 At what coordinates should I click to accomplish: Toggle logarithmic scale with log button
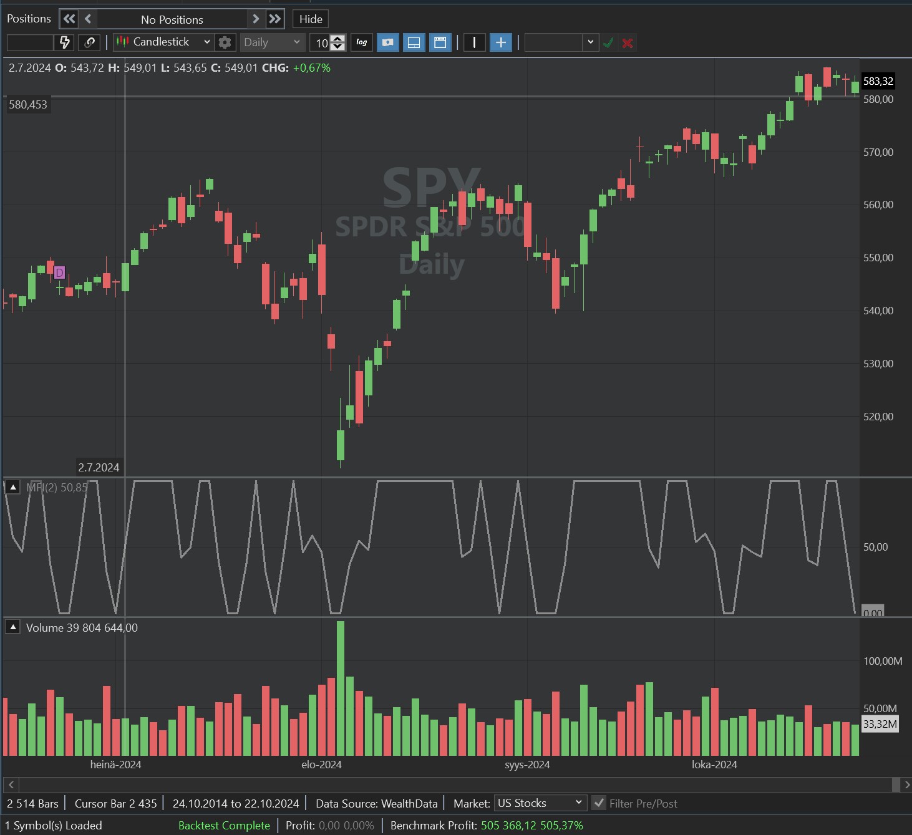point(362,42)
